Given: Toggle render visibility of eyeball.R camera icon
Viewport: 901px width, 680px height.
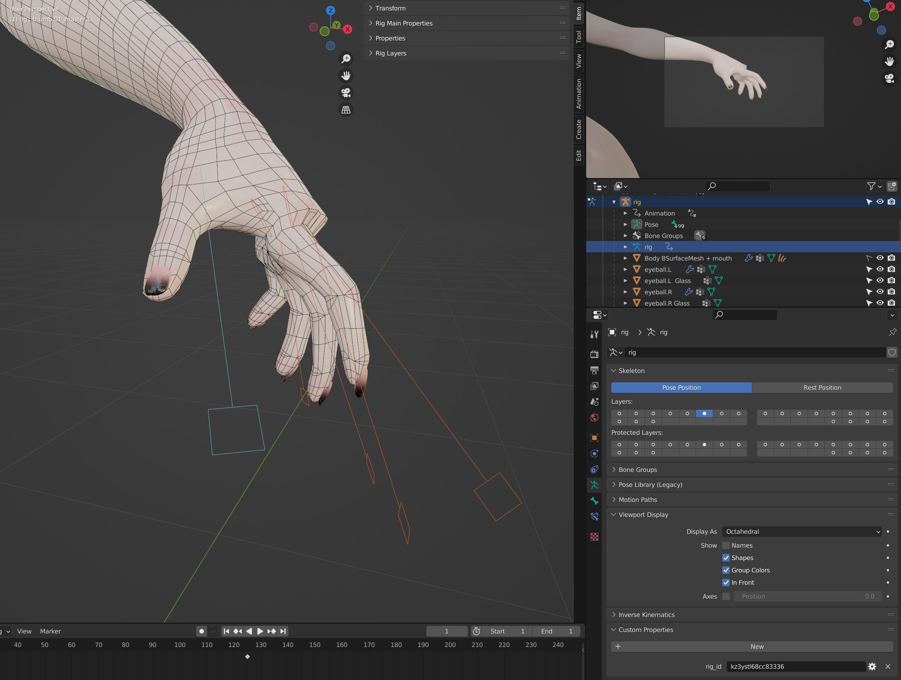Looking at the screenshot, I should pos(891,292).
